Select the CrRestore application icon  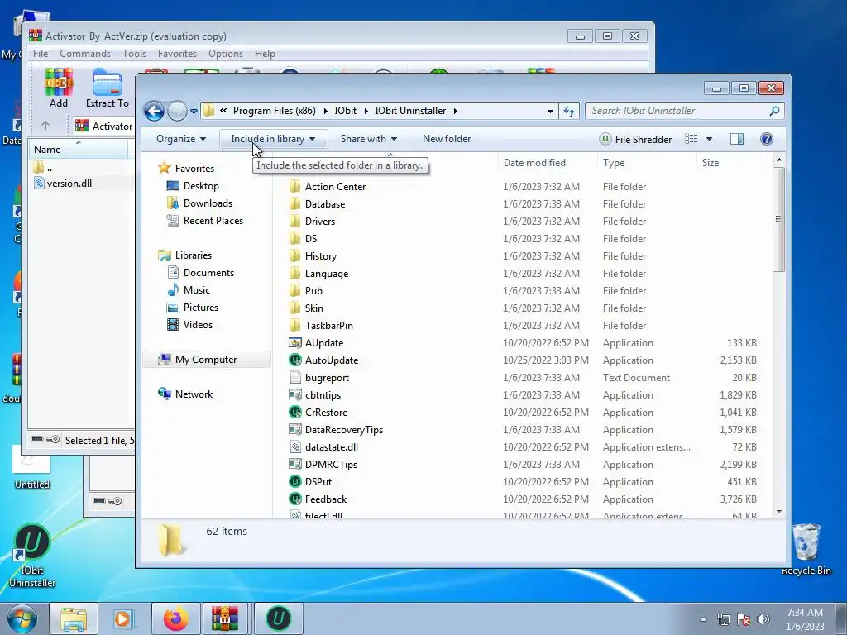(295, 412)
